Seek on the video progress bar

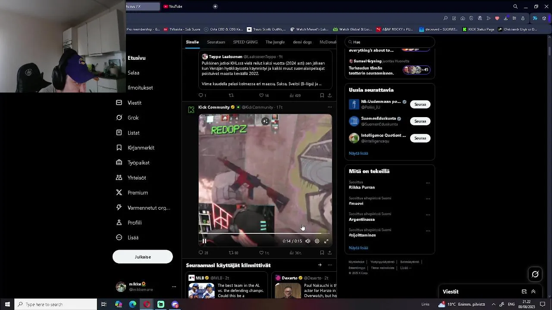click(x=265, y=233)
